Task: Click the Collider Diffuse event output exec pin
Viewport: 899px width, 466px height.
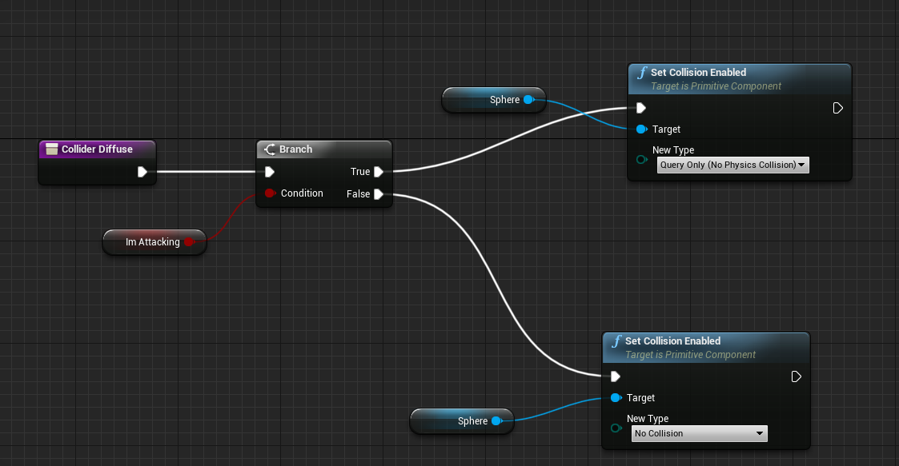Action: (x=142, y=171)
